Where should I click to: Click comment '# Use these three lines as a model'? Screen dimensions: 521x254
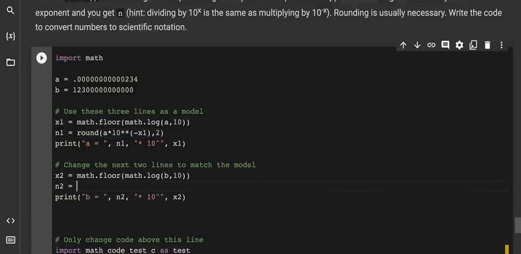(x=129, y=111)
